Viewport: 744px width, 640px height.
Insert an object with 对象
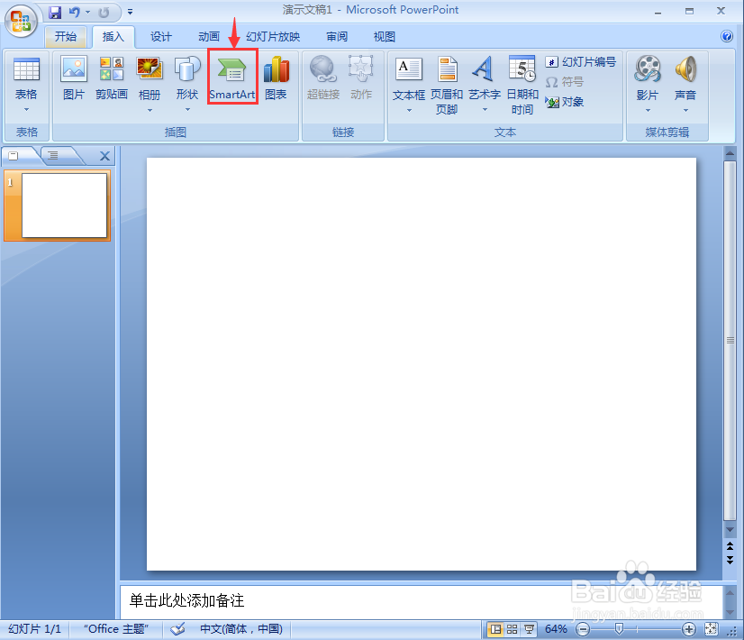pyautogui.click(x=565, y=102)
